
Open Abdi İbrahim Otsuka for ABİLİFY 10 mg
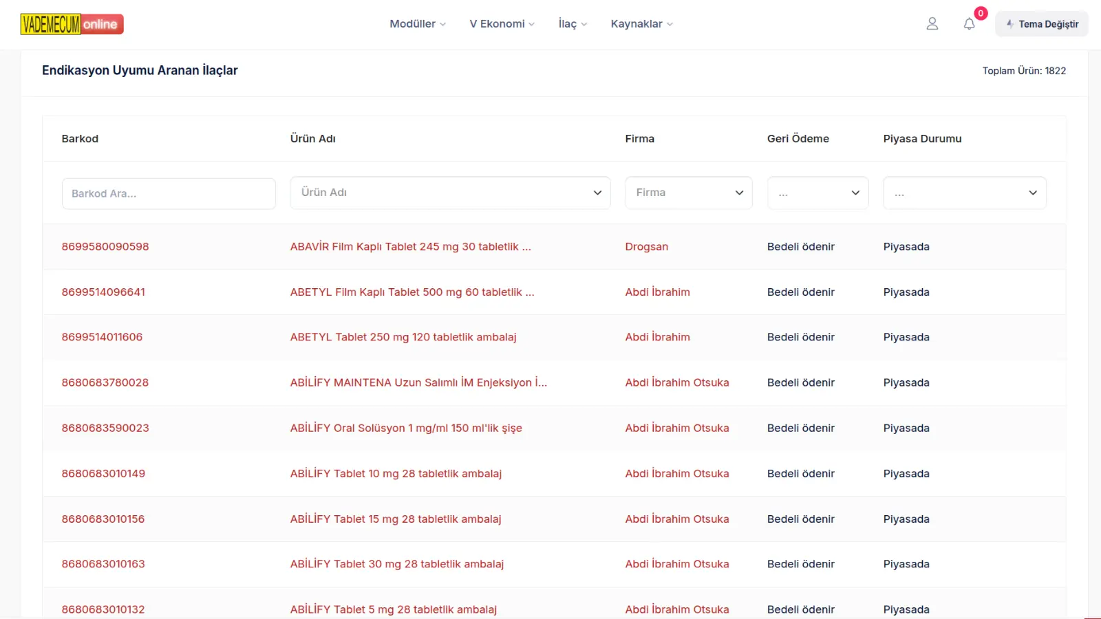677,473
